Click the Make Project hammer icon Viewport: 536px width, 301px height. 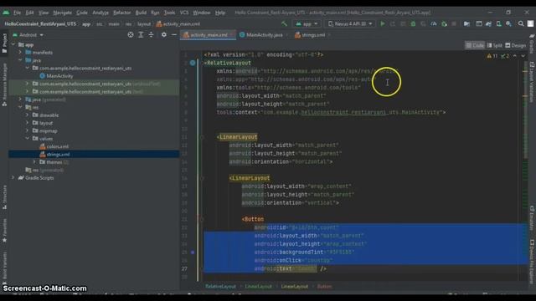(284, 24)
